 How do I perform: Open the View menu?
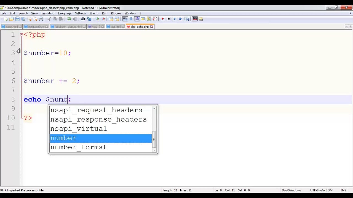click(34, 13)
